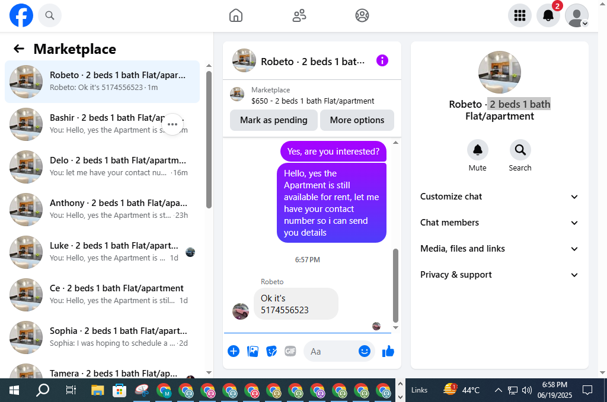The image size is (607, 402).
Task: Click the Facebook logo
Action: (21, 15)
